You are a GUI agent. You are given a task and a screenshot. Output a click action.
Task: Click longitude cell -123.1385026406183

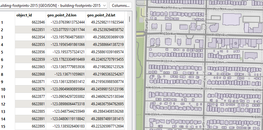coord(66,126)
